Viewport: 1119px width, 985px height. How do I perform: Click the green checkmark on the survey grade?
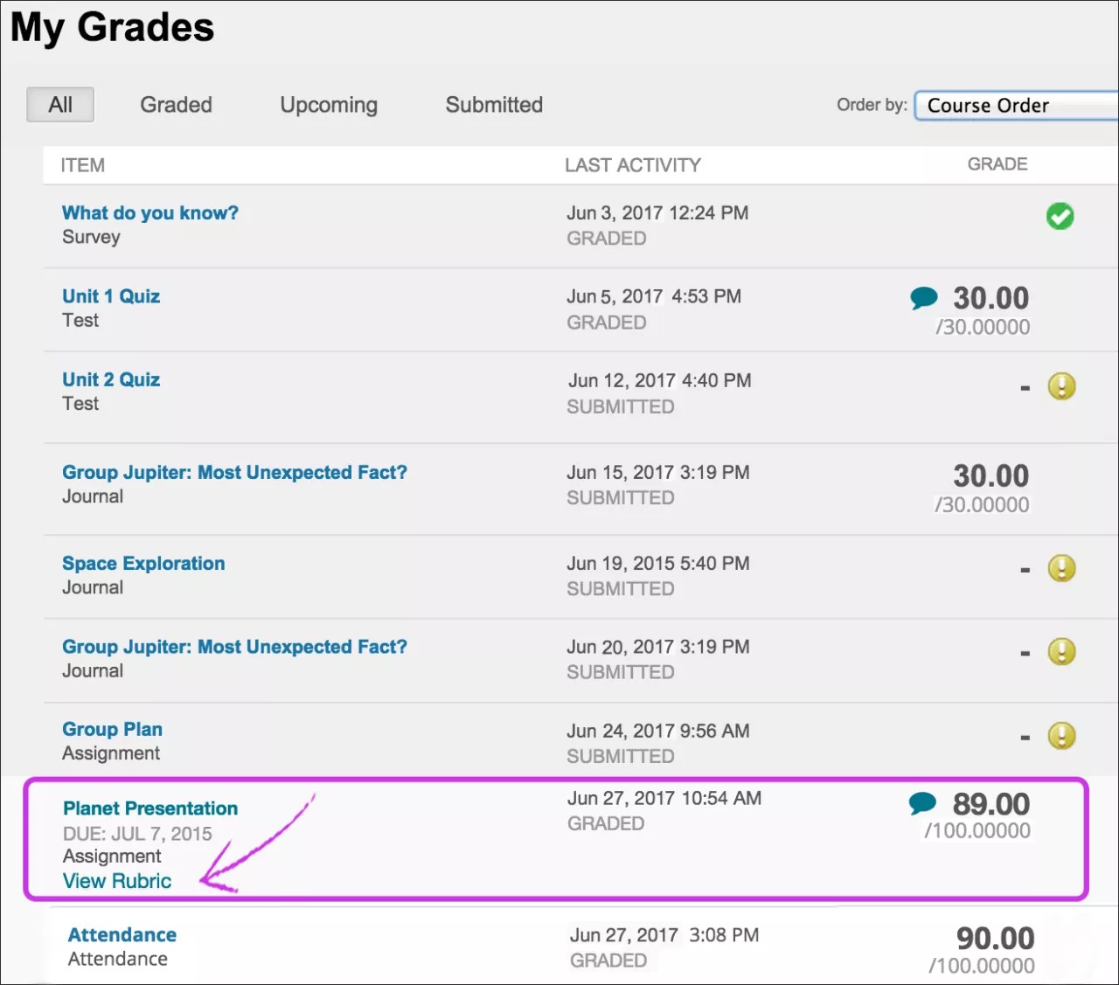(1060, 216)
